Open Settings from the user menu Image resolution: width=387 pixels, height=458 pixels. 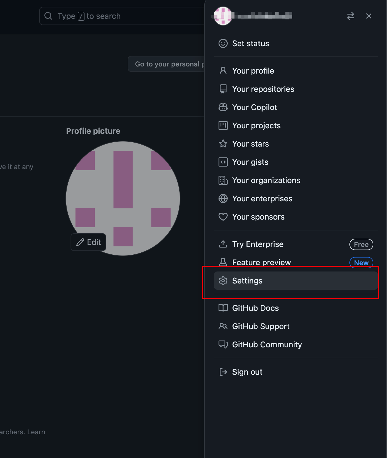coord(247,281)
